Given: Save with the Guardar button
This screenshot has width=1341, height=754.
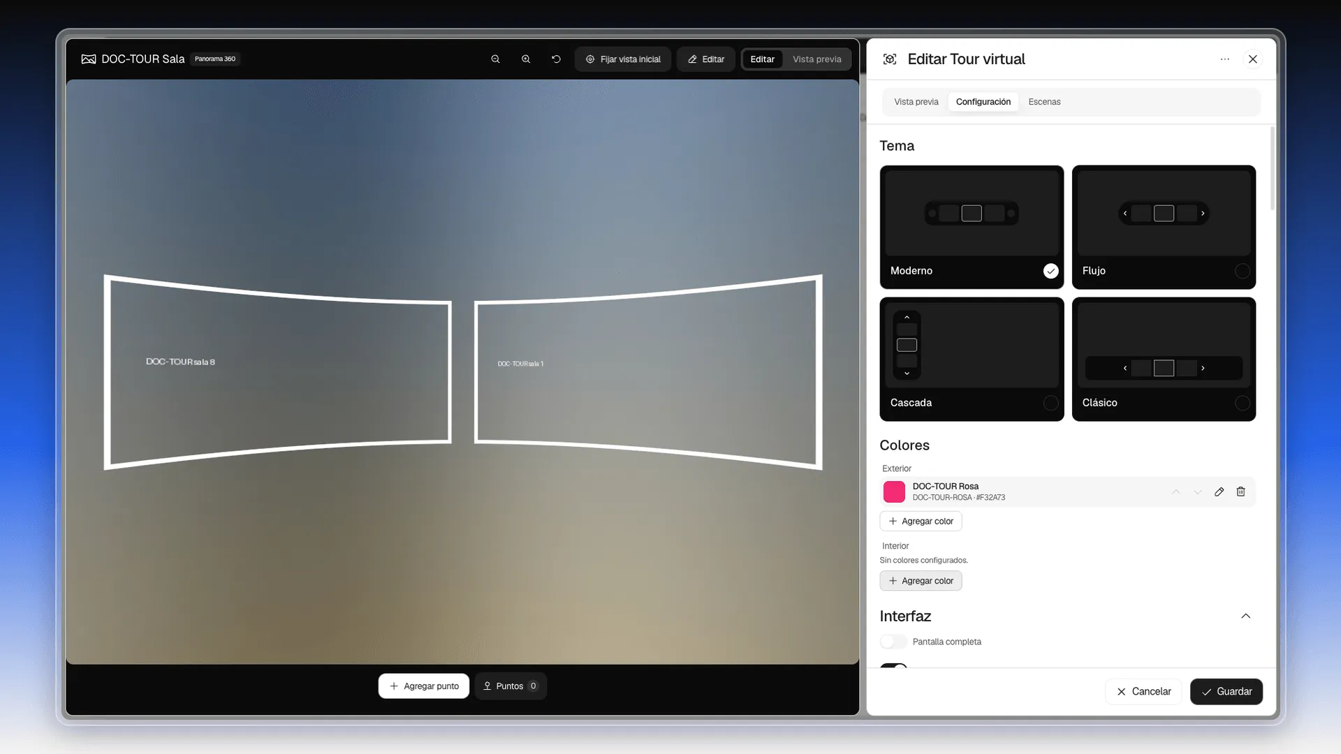Looking at the screenshot, I should pos(1226,692).
